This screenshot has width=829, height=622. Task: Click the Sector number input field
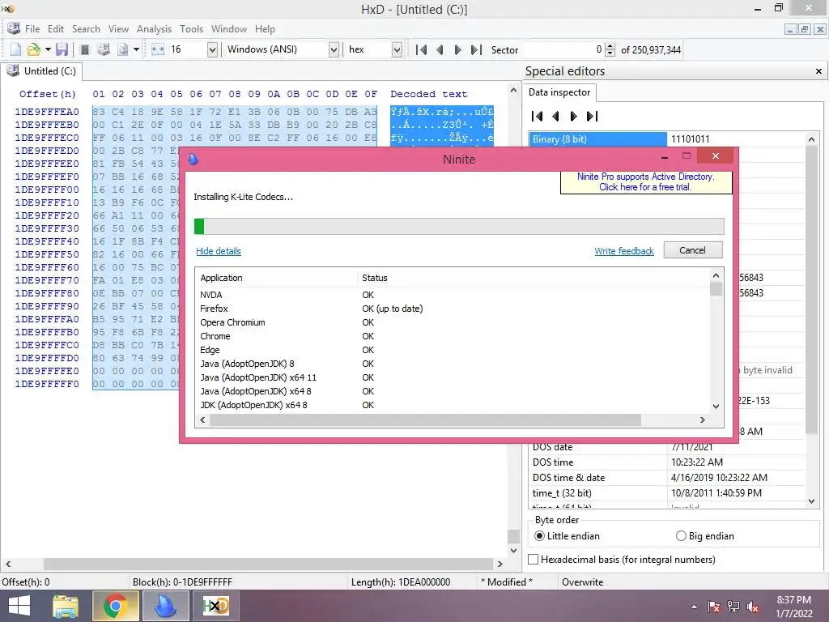point(562,49)
